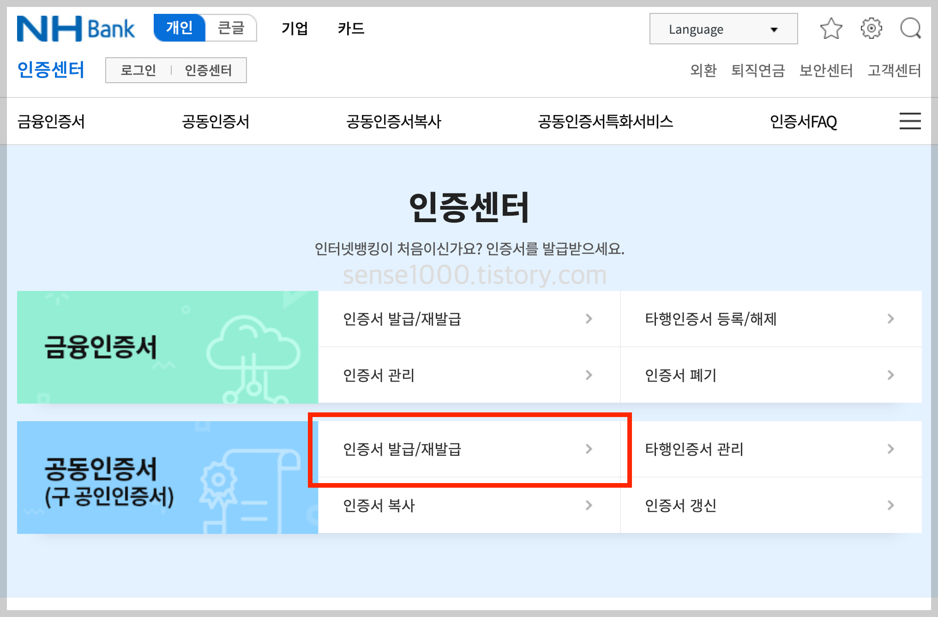
Task: Open 인증서 복사 menu entry
Action: pos(469,505)
